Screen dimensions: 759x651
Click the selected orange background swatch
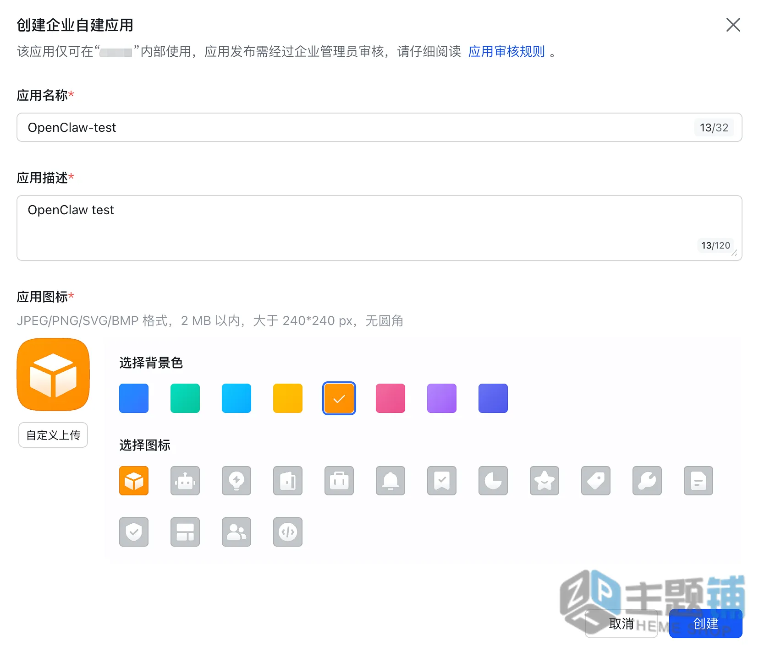pyautogui.click(x=339, y=398)
